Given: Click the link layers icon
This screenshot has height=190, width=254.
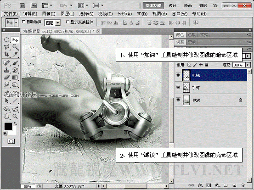Looking at the screenshot, I should (x=192, y=185).
